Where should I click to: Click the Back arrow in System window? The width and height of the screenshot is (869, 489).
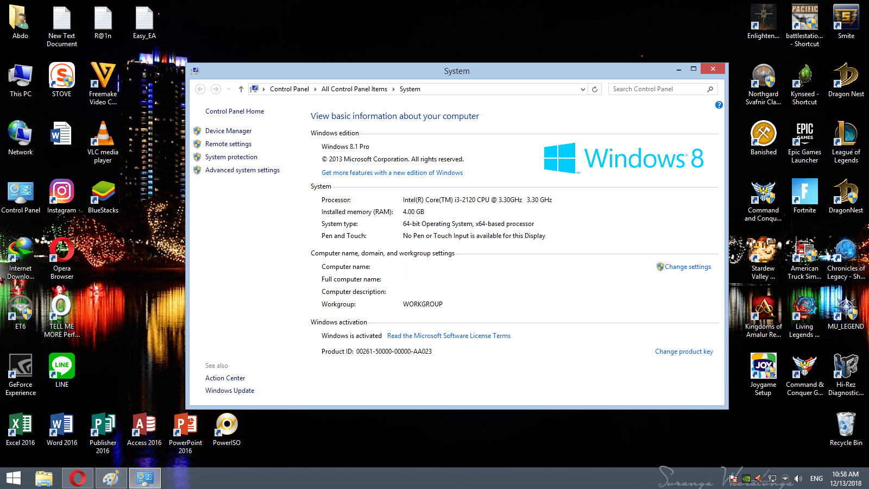tap(200, 89)
